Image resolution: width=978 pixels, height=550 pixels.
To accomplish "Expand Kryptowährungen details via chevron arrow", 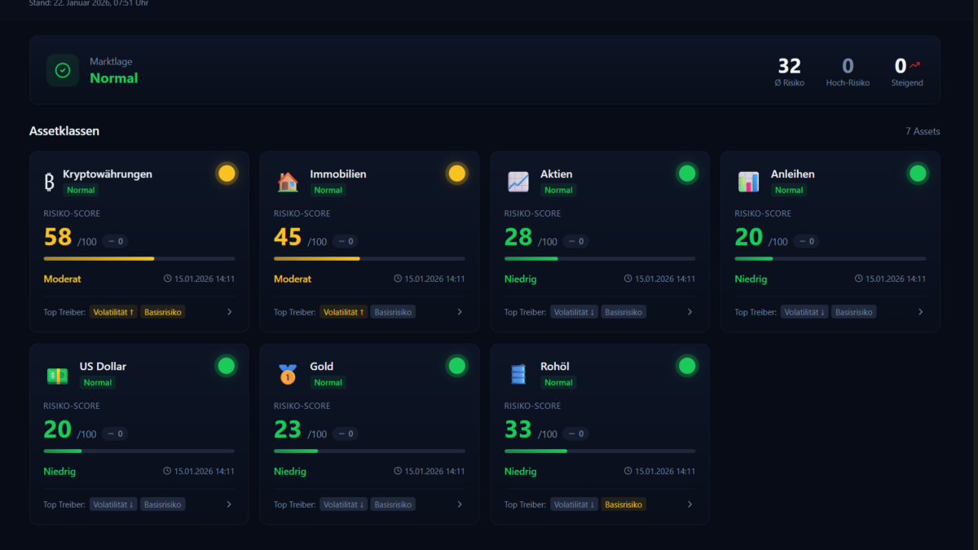I will point(229,312).
